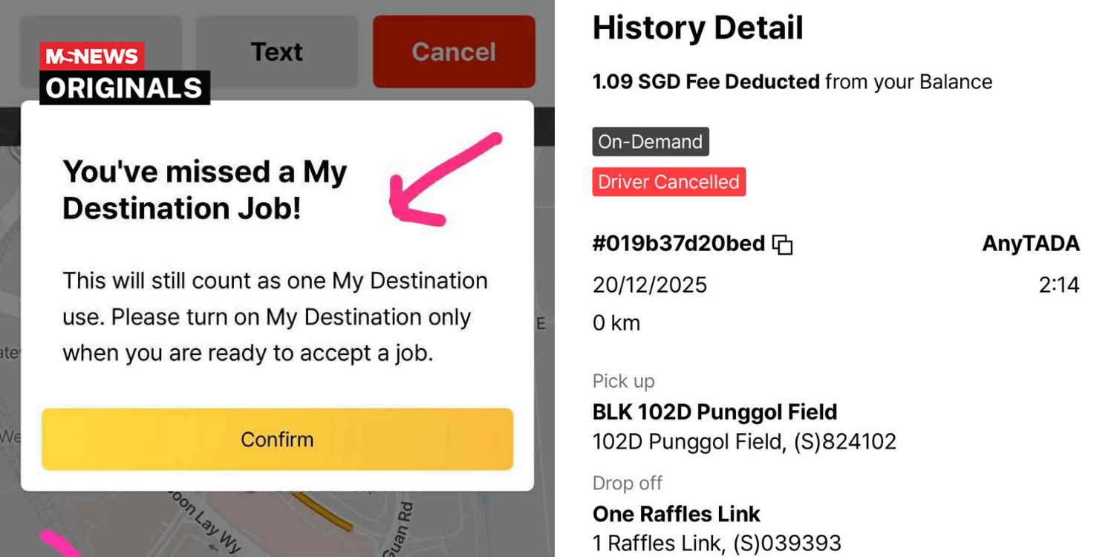
Task: Click the 0 km distance value
Action: click(616, 323)
